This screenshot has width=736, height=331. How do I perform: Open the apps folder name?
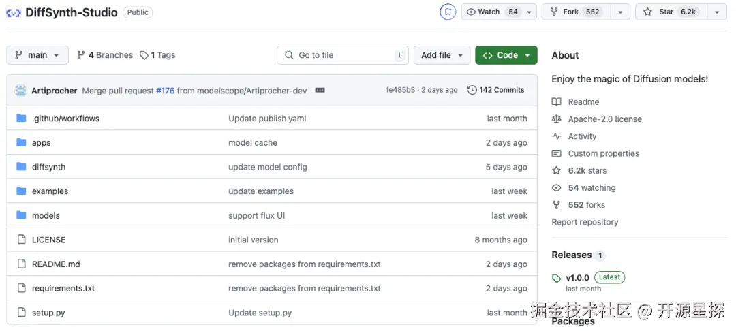click(x=42, y=143)
